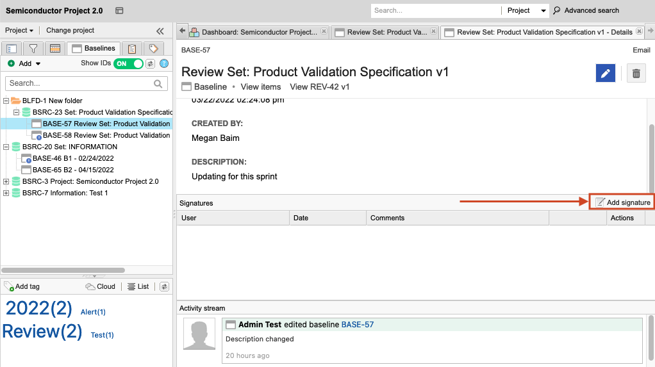Open the Add dropdown in Baselines panel
The image size is (655, 367).
pos(24,63)
